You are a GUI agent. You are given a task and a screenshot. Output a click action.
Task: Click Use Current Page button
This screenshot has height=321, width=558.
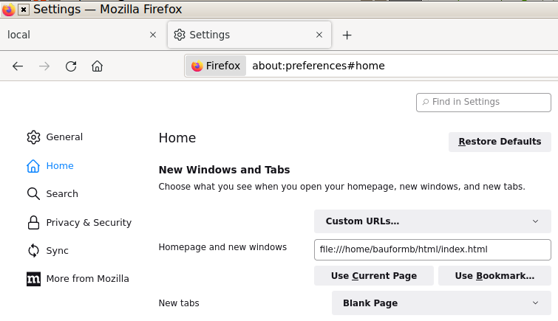tap(374, 276)
